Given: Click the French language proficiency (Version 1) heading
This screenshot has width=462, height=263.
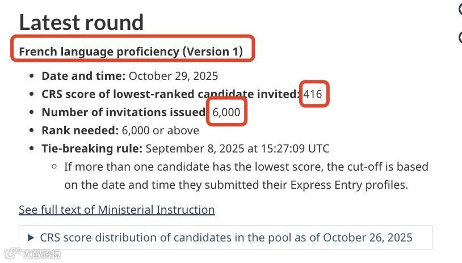Looking at the screenshot, I should click(x=131, y=52).
